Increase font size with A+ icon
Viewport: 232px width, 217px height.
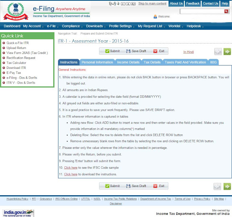click(x=133, y=4)
